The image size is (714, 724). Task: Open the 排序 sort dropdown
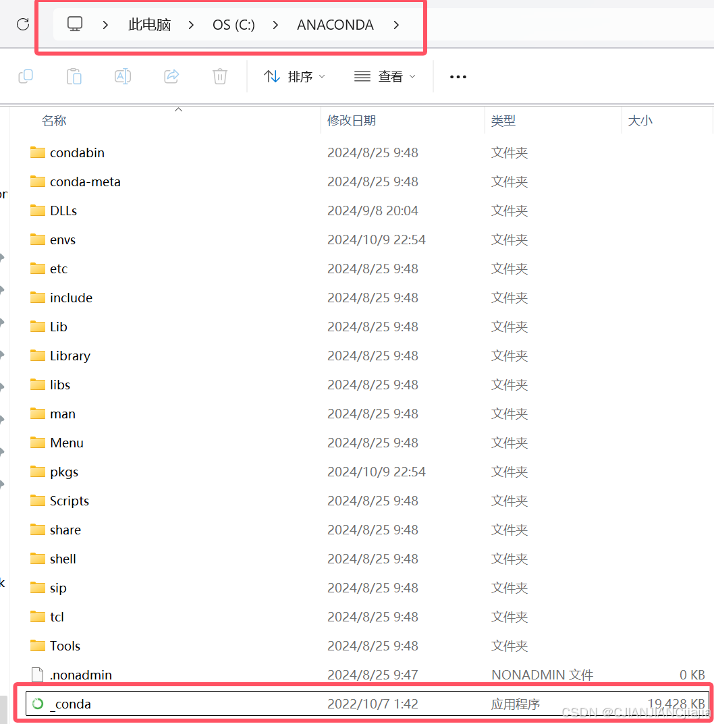(294, 76)
